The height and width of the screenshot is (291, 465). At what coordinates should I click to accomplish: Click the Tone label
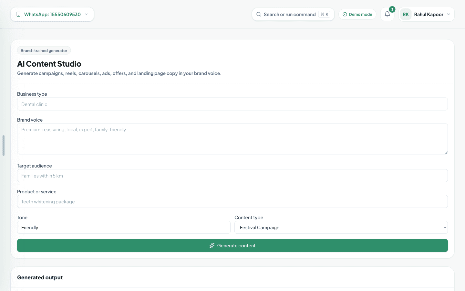(x=22, y=218)
